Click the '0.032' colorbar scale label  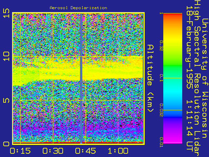coord(161,110)
